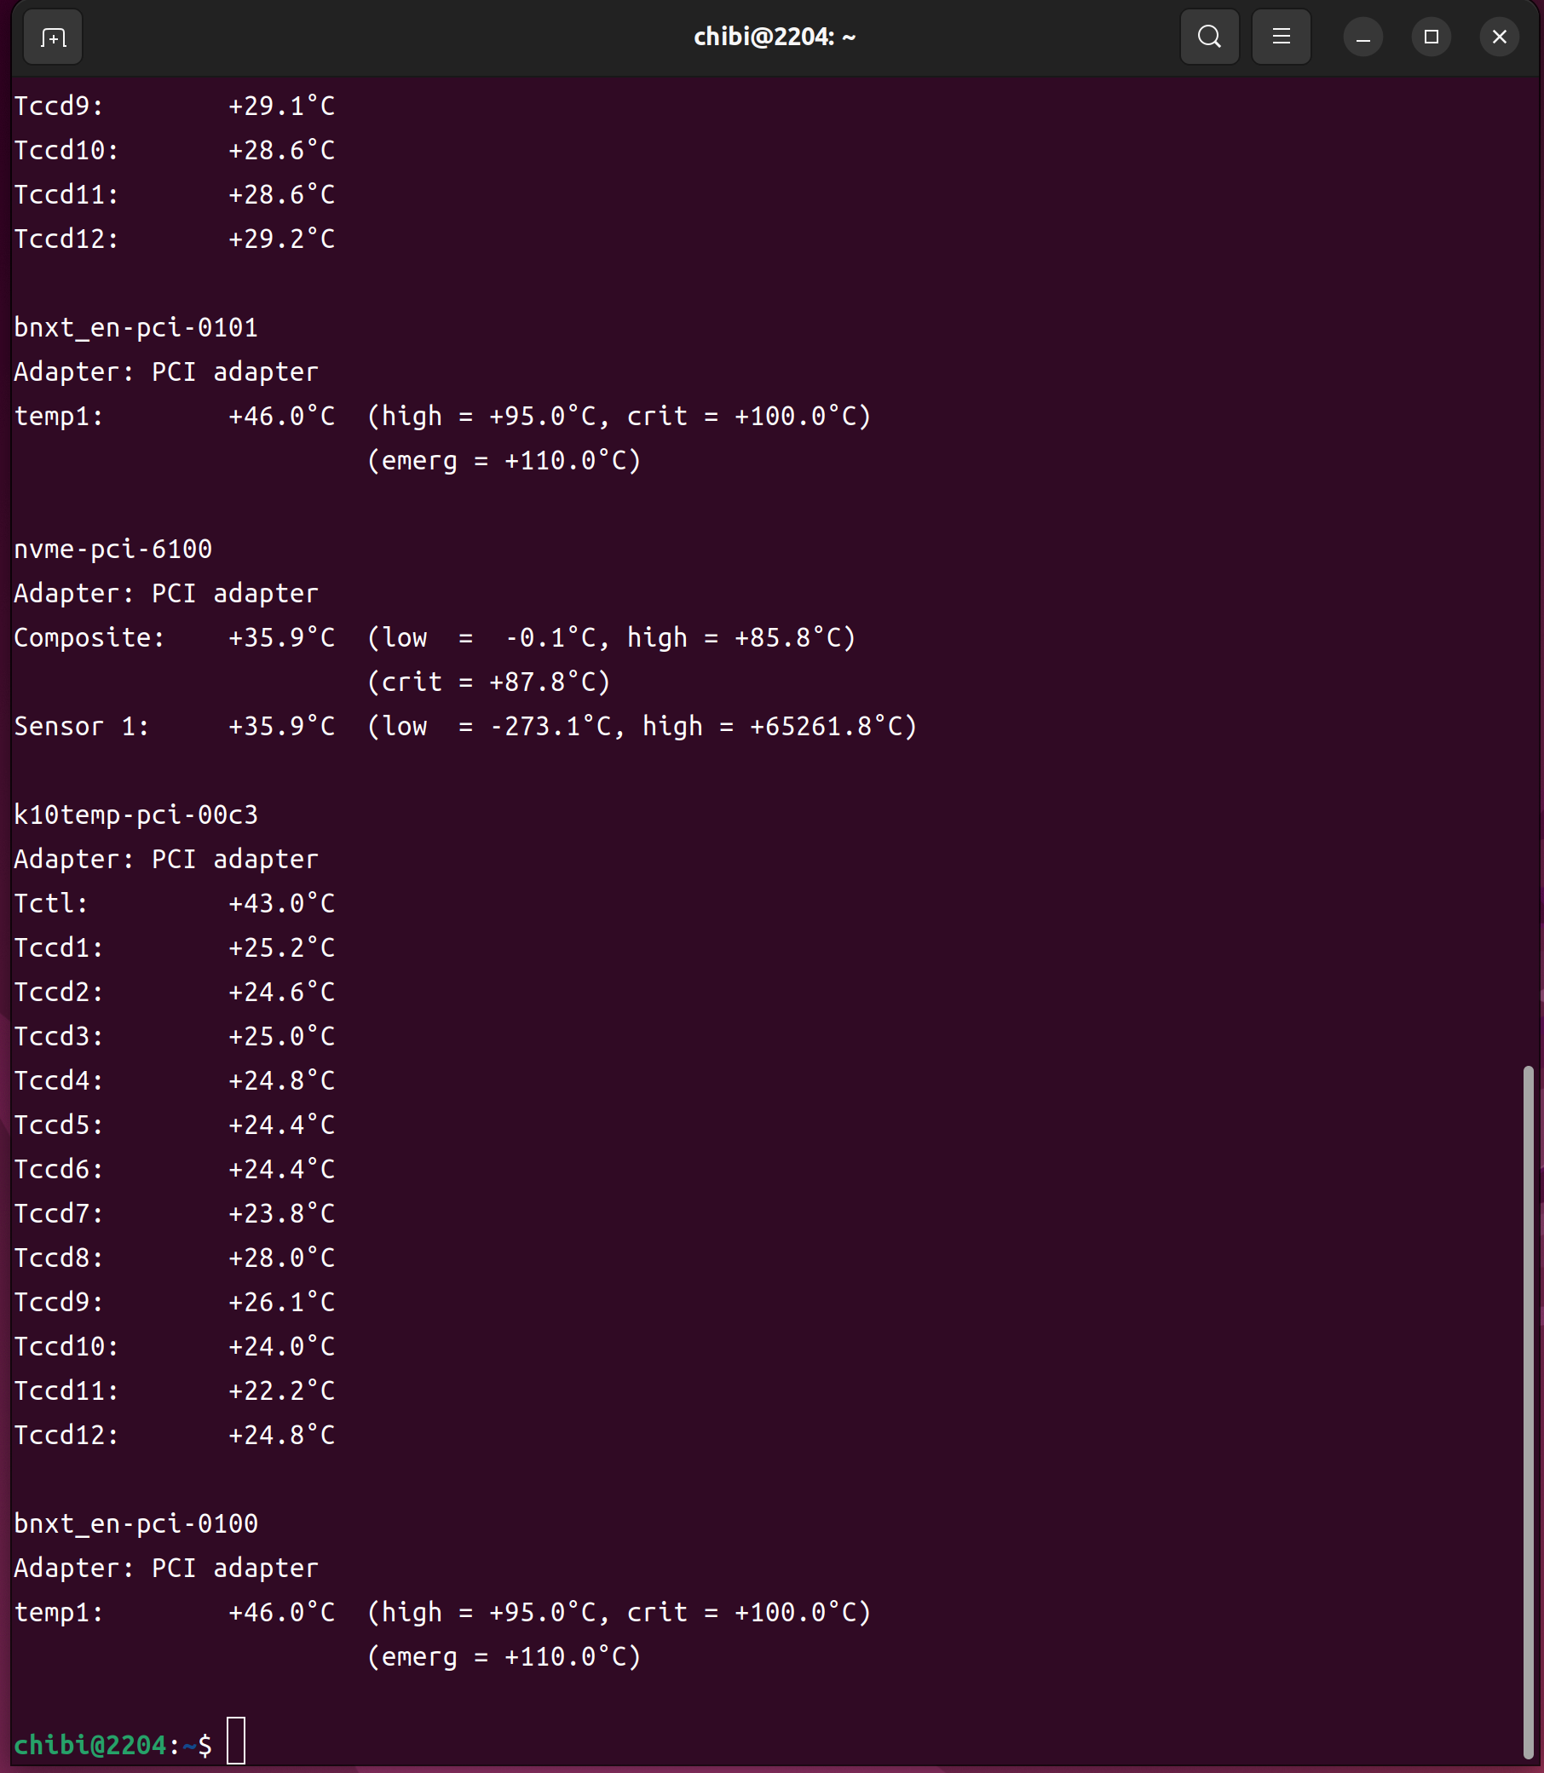Click the block cursor at the prompt
The image size is (1544, 1773).
[x=235, y=1741]
